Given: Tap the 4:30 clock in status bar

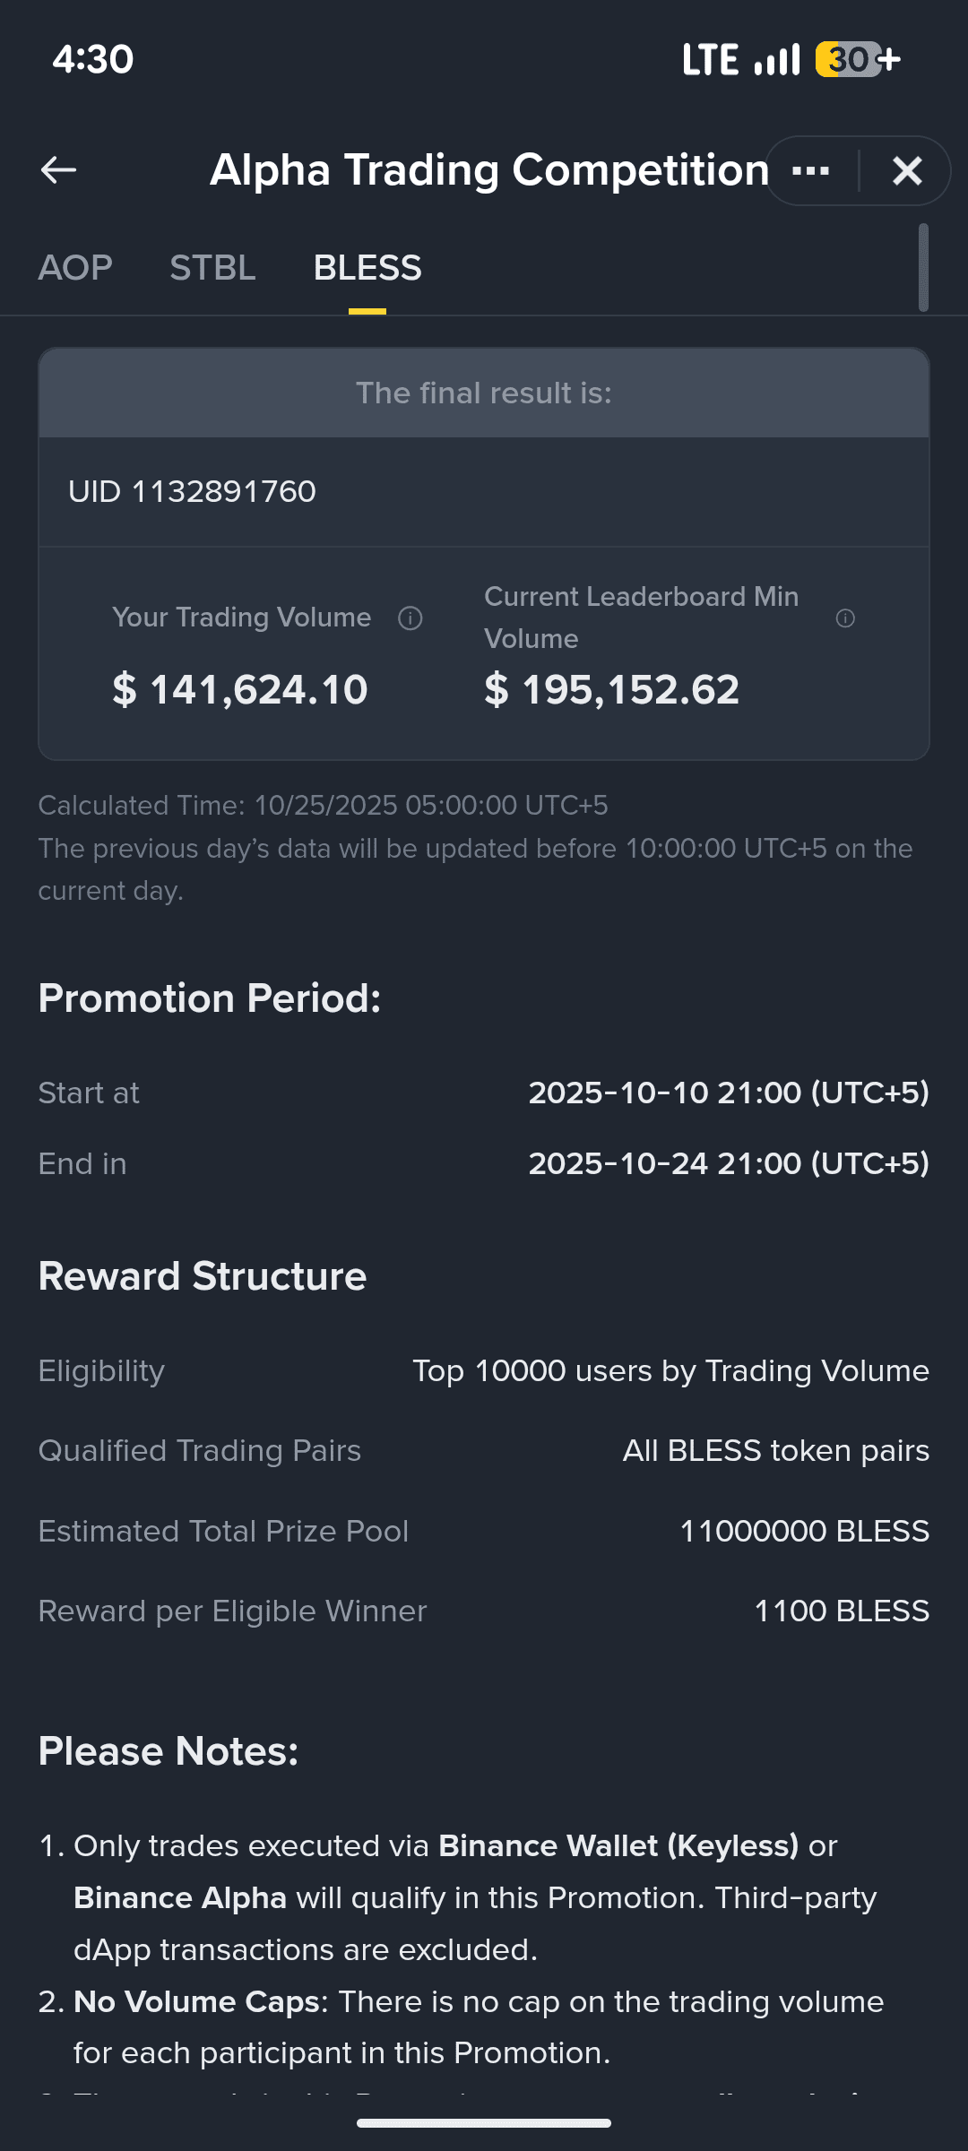Looking at the screenshot, I should (x=93, y=60).
